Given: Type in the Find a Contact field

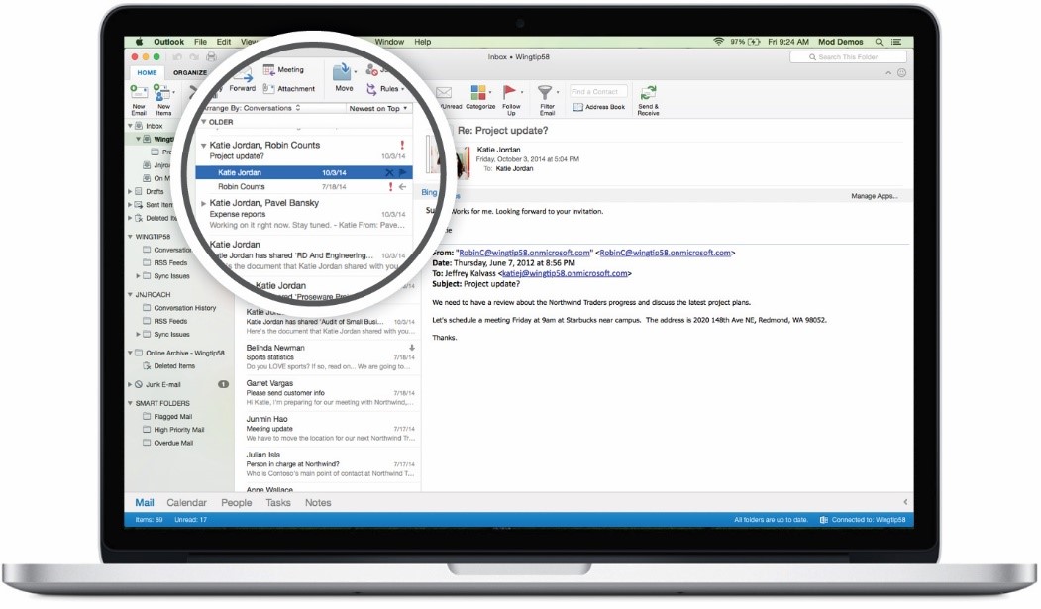Looking at the screenshot, I should (598, 91).
